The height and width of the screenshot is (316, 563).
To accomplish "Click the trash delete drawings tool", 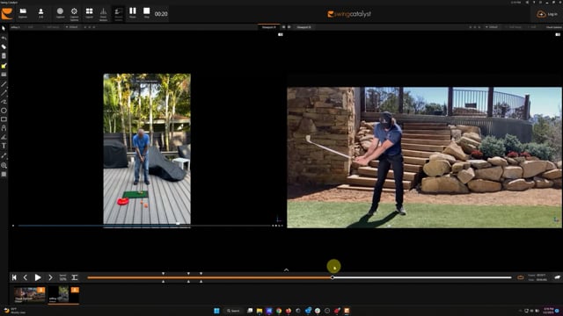I will (x=4, y=56).
